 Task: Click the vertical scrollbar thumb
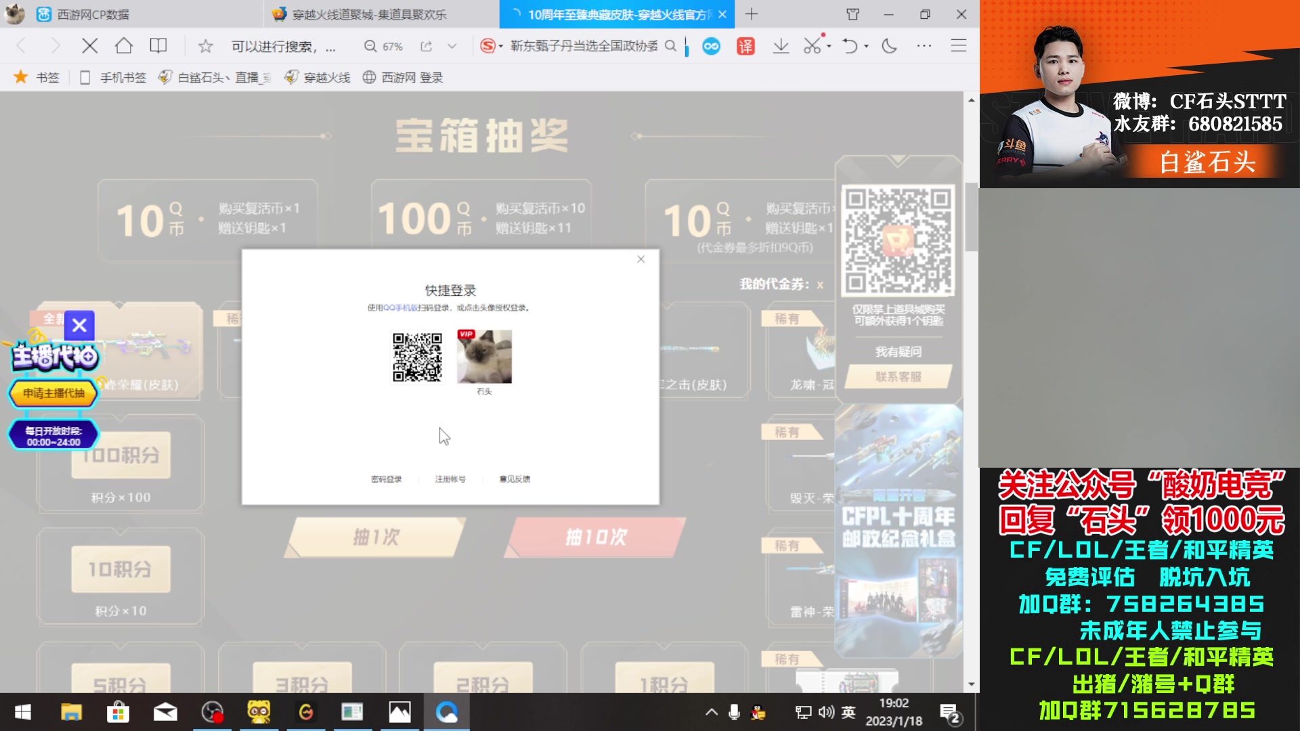(x=971, y=217)
